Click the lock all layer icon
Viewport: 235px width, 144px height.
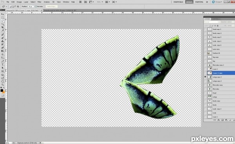(x=218, y=26)
